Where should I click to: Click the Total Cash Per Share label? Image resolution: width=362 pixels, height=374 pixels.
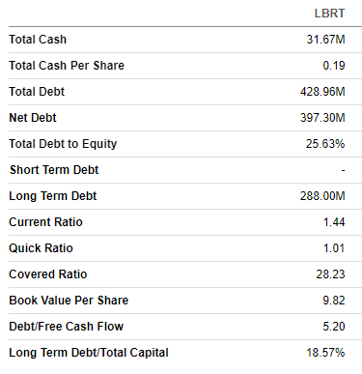[x=67, y=66]
